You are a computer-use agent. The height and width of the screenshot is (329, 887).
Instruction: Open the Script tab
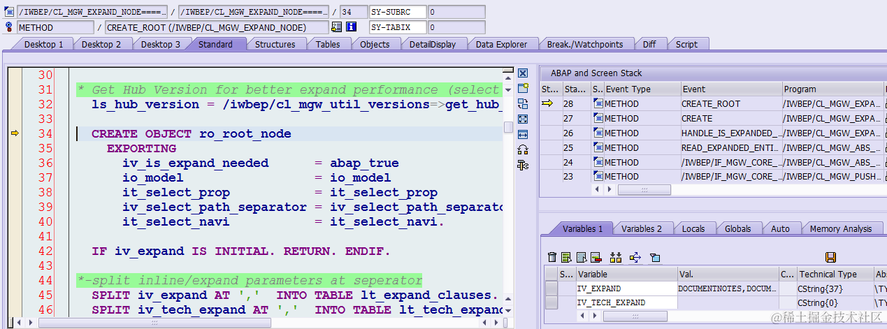pyautogui.click(x=686, y=44)
